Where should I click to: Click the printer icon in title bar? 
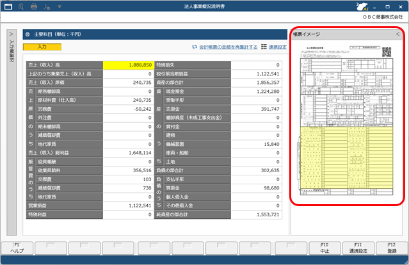click(34, 7)
